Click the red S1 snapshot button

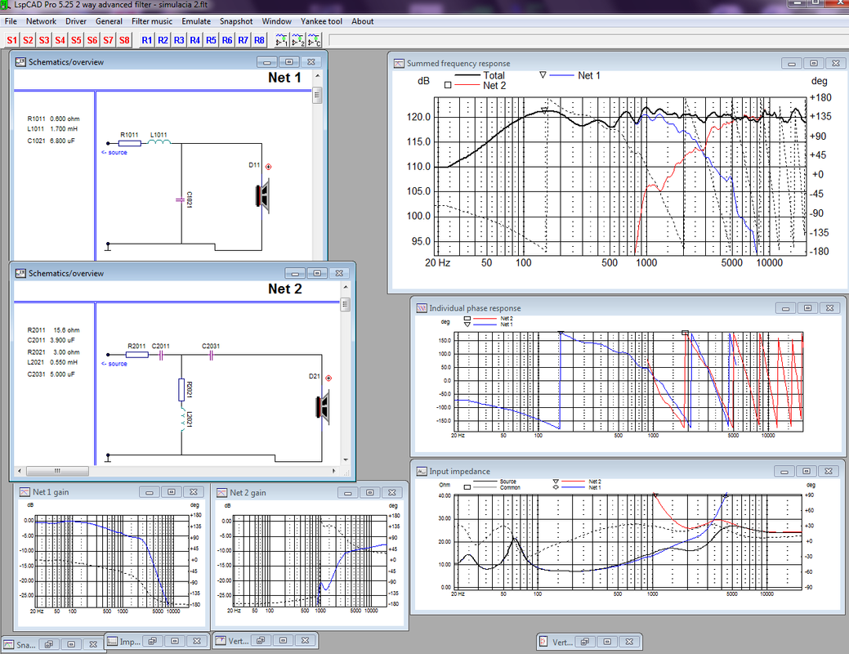click(x=12, y=40)
